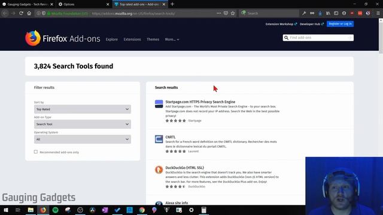Open the Add-on Type Search Tool dropdown
The height and width of the screenshot is (215, 383).
(83, 124)
